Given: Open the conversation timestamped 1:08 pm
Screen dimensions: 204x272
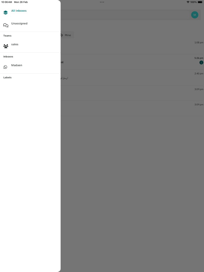Looking at the screenshot, I should point(132,46).
